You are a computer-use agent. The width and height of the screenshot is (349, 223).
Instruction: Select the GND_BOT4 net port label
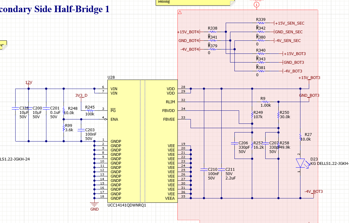click(x=189, y=41)
